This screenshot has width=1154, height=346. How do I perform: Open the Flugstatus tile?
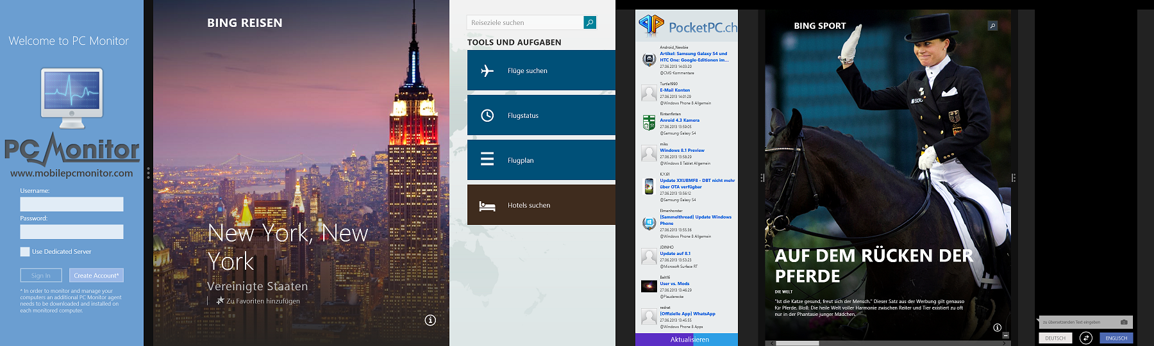[x=541, y=115]
